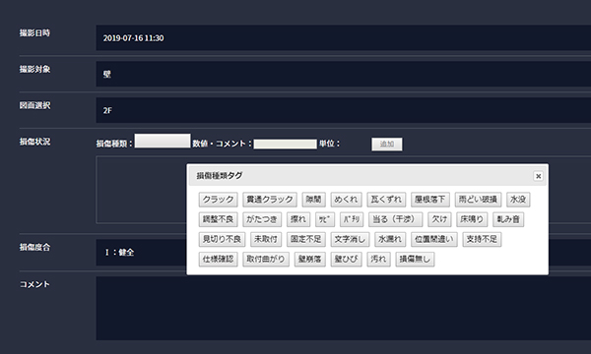Pick the 損傷無し tag
This screenshot has width=591, height=354.
[415, 260]
